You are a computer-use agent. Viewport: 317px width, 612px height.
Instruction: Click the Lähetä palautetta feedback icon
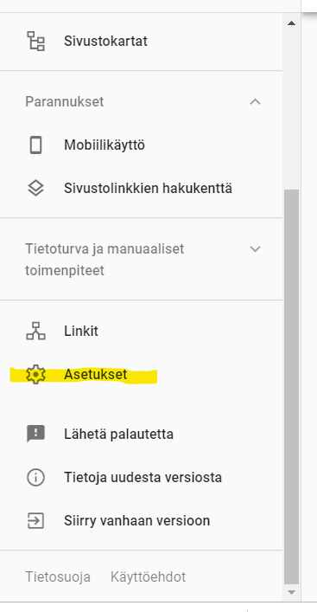coord(35,434)
